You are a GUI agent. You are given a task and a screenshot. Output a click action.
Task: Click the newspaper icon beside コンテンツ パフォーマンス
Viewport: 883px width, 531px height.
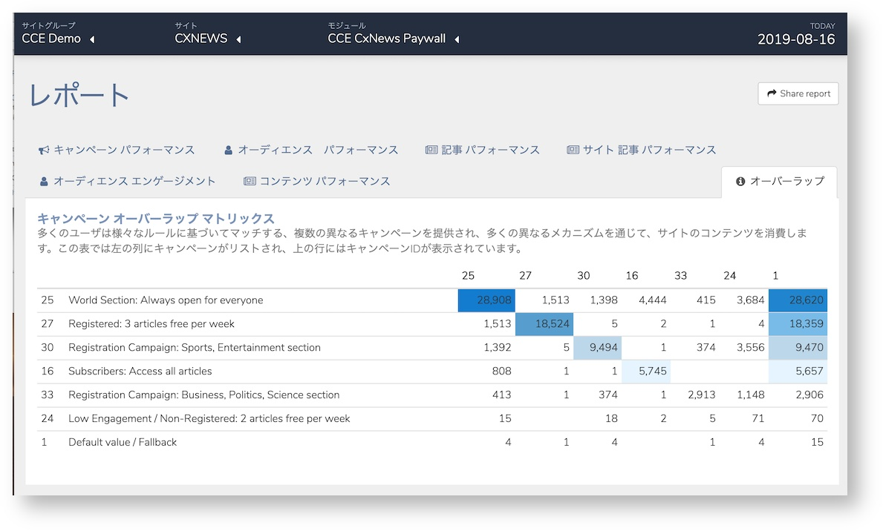(x=250, y=181)
